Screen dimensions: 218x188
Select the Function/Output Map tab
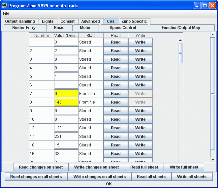pos(180,28)
